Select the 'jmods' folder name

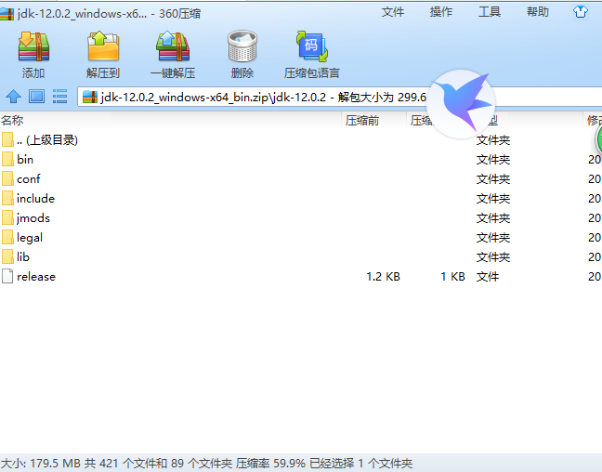pos(33,218)
